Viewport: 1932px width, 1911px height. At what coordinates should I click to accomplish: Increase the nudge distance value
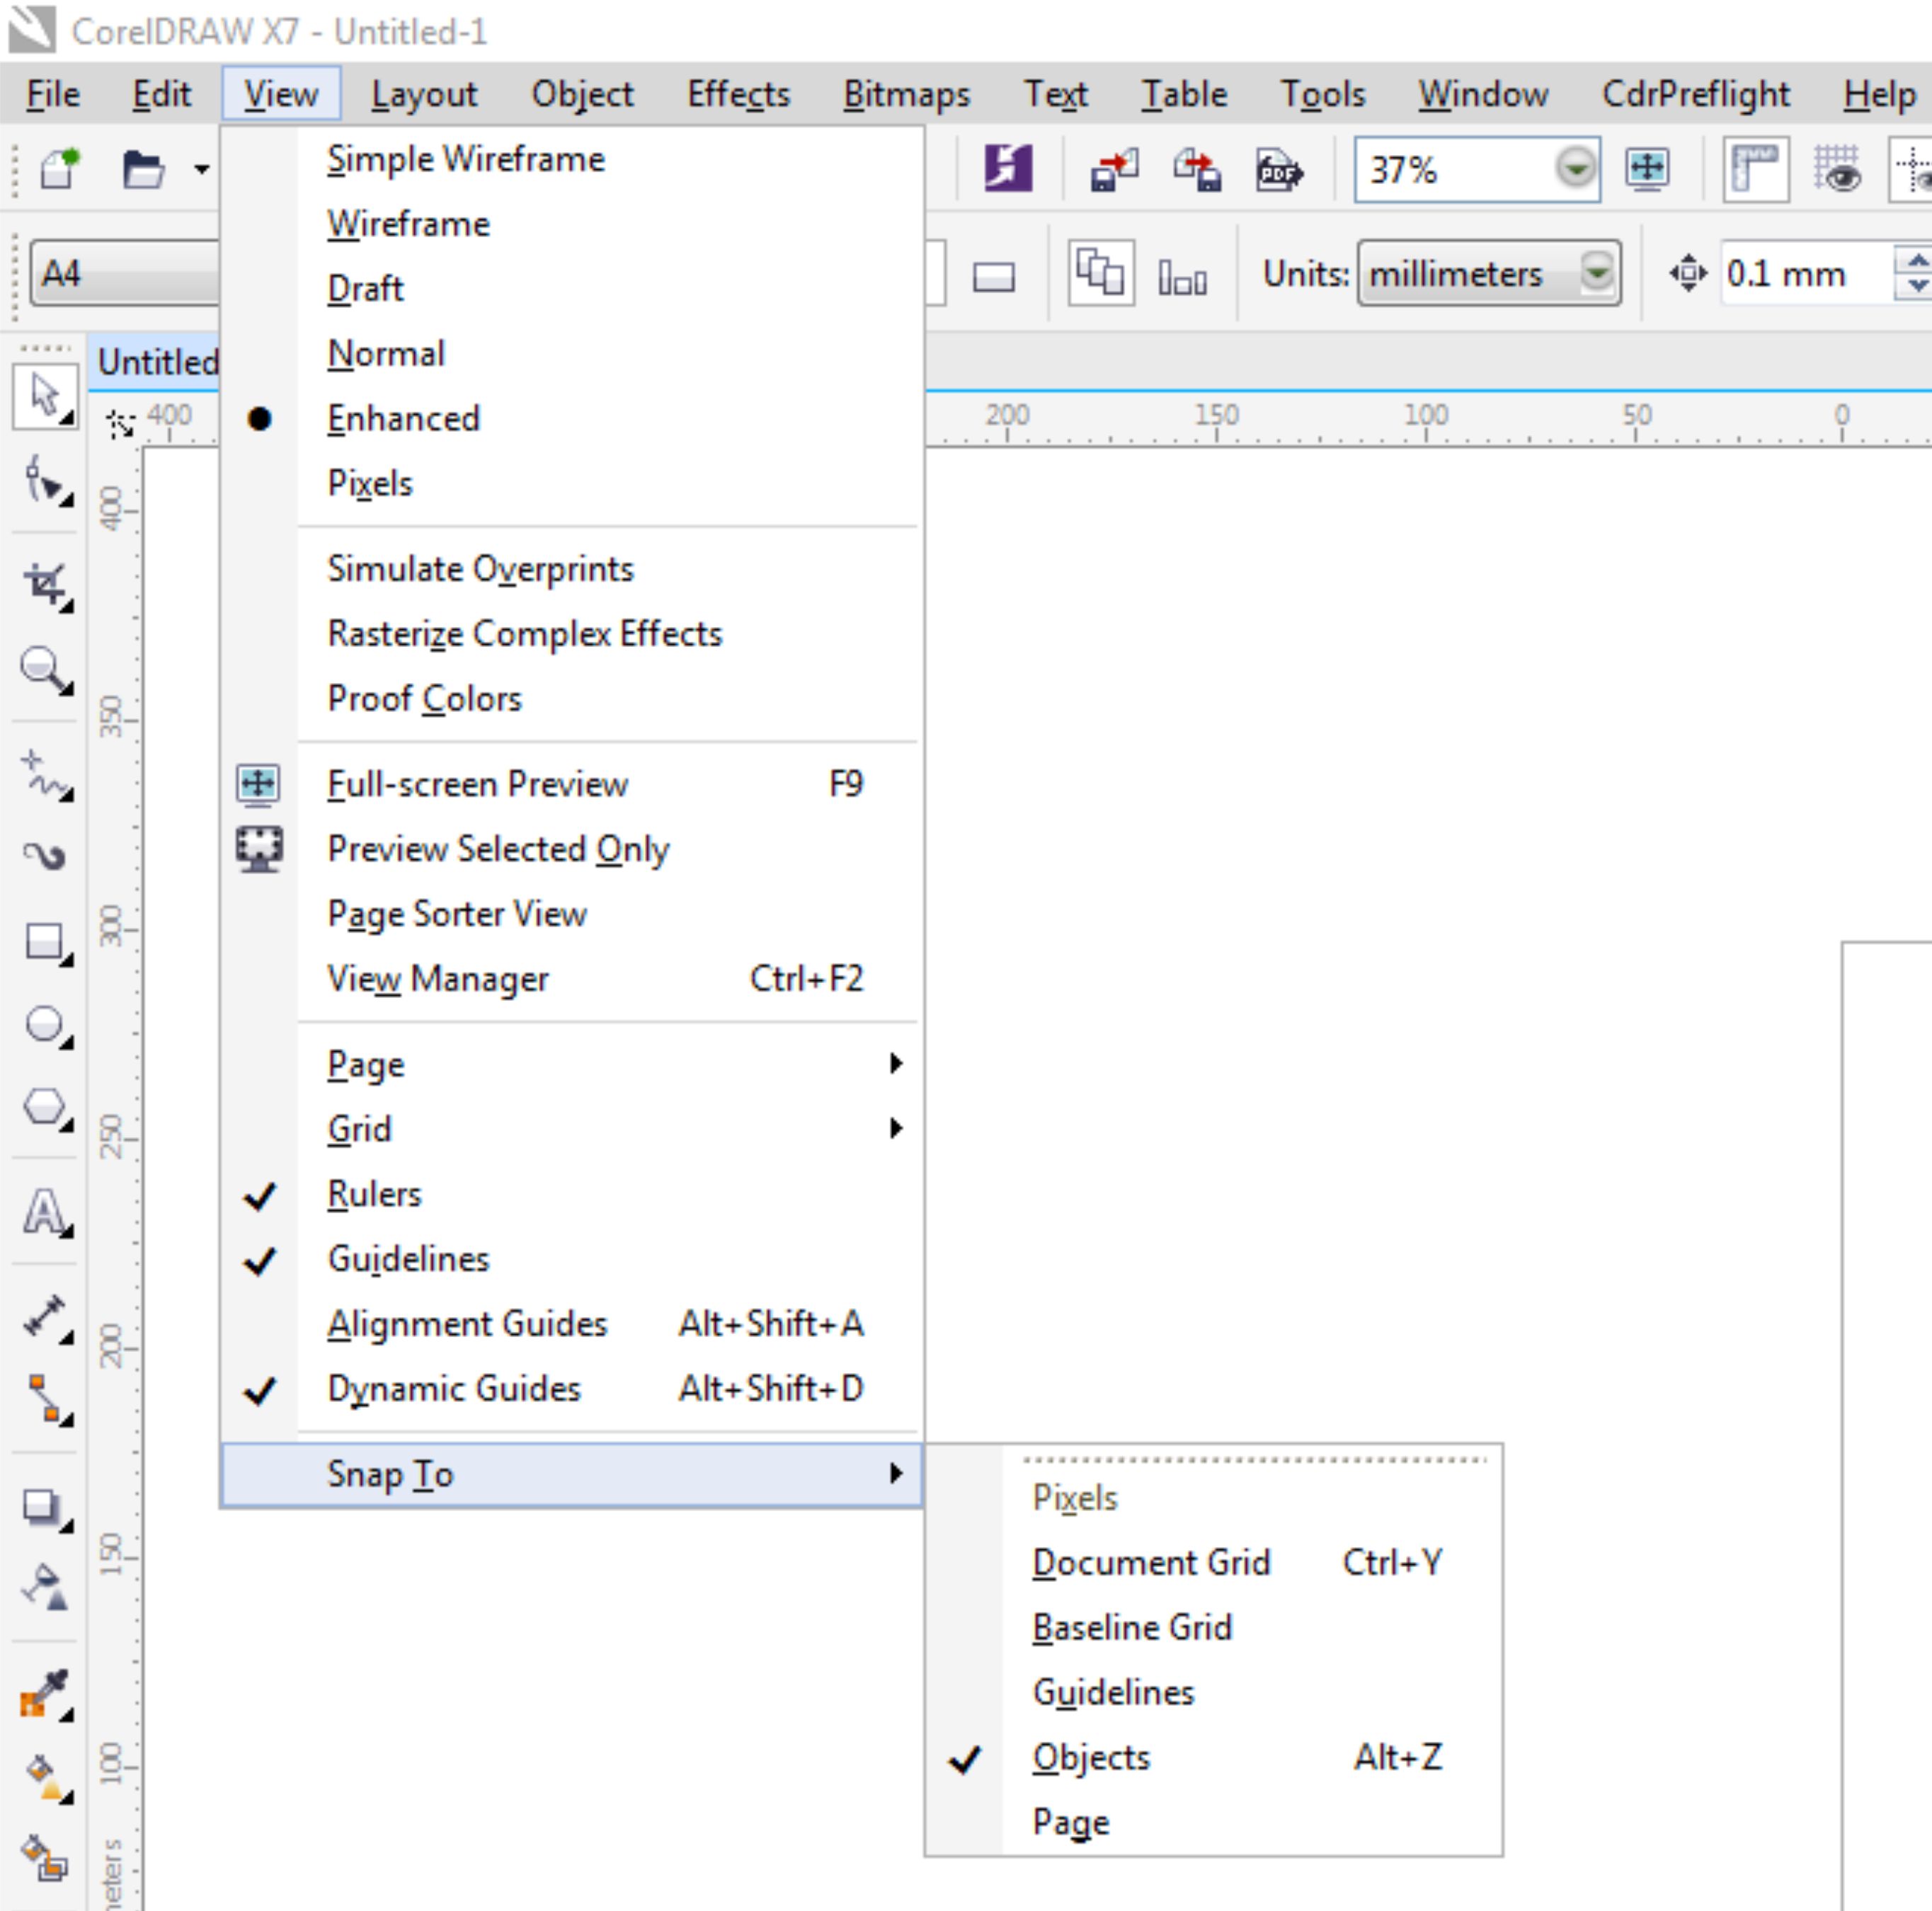[x=1914, y=260]
